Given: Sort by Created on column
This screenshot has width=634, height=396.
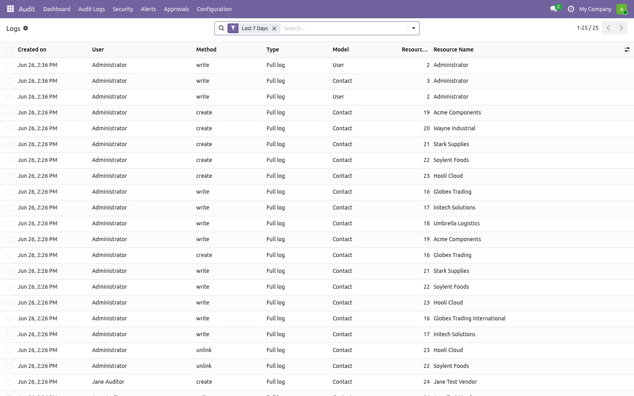Looking at the screenshot, I should [32, 49].
